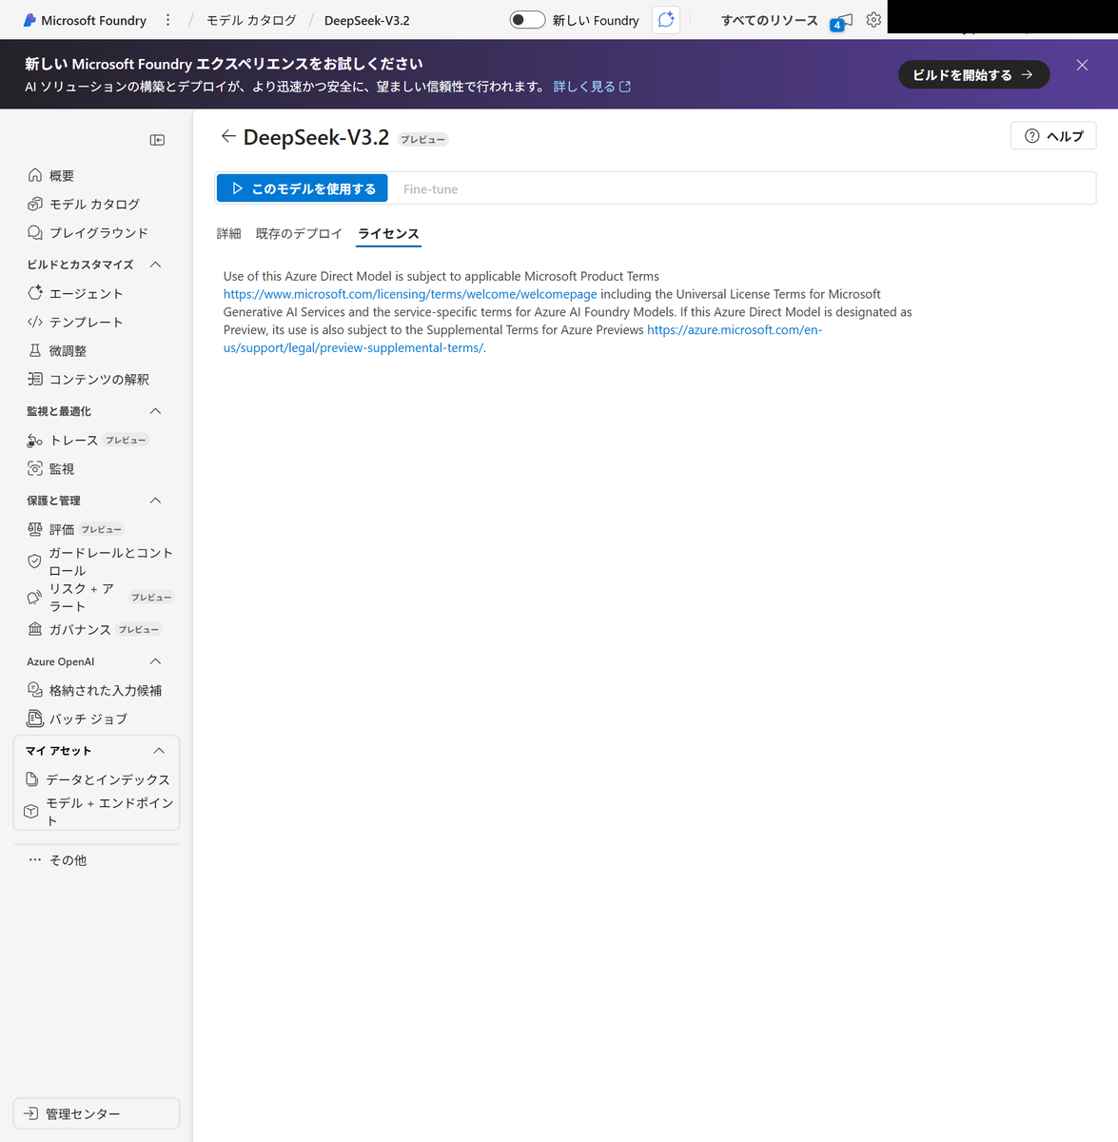The height and width of the screenshot is (1142, 1118).
Task: Close the new Foundry experience banner
Action: pyautogui.click(x=1082, y=65)
